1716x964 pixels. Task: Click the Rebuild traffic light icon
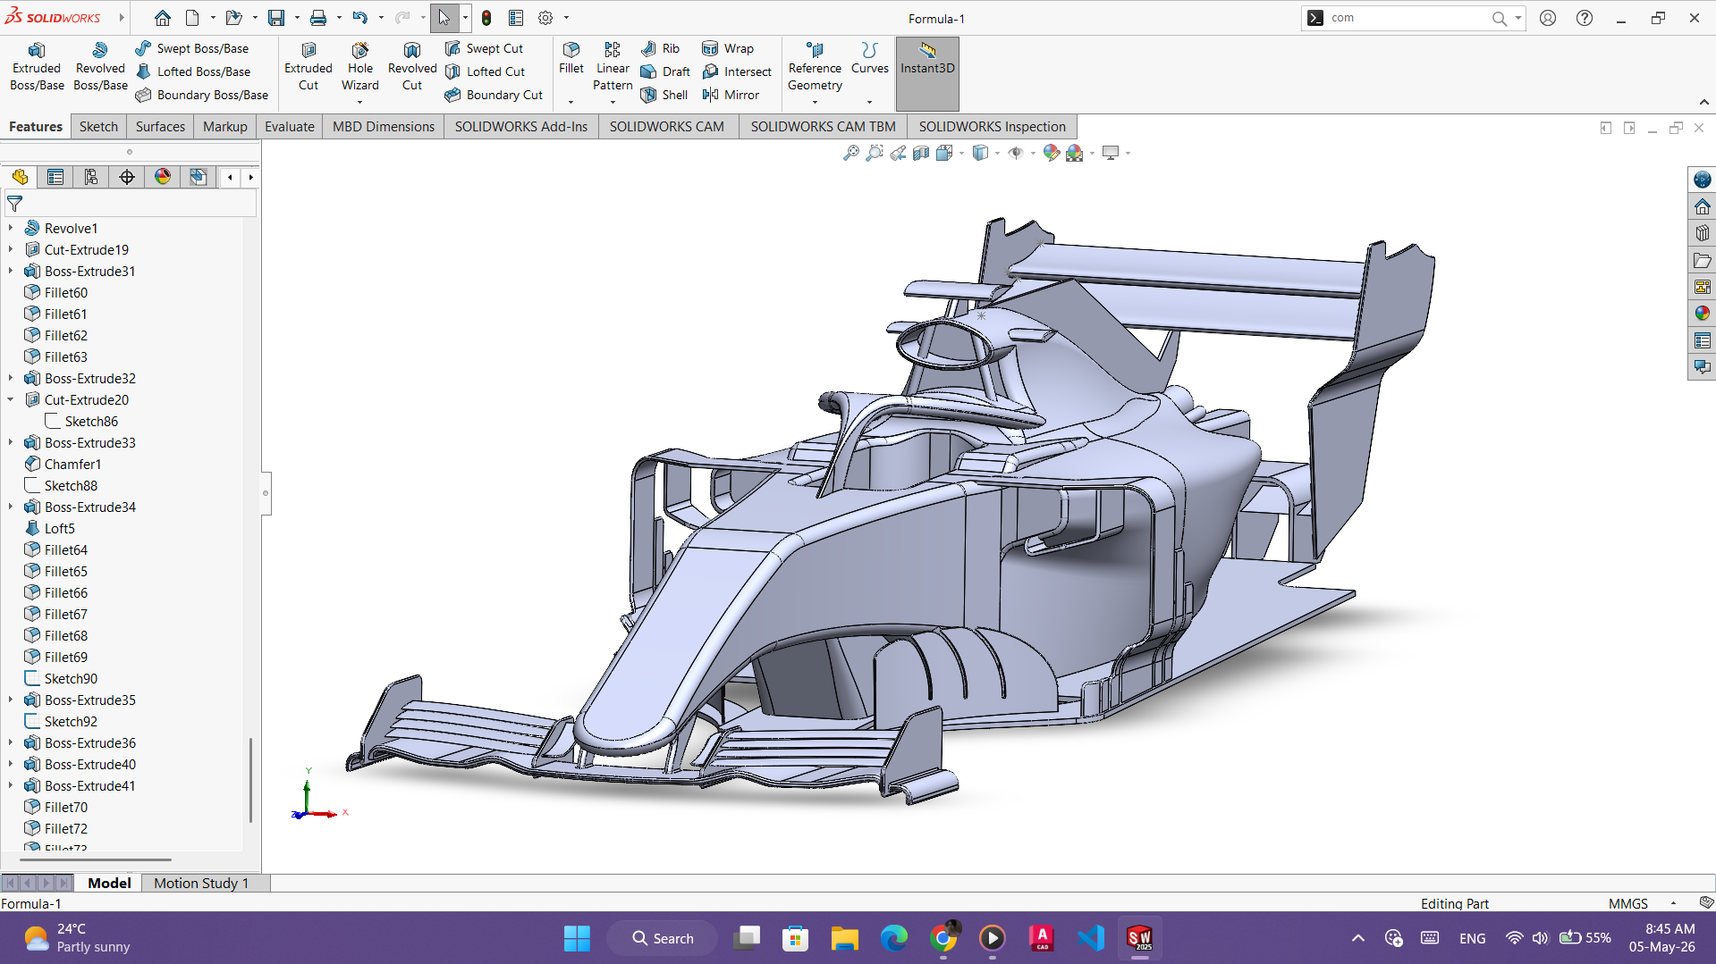point(486,18)
